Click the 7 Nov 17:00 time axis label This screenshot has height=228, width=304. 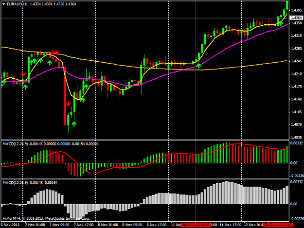pyautogui.click(x=84, y=225)
